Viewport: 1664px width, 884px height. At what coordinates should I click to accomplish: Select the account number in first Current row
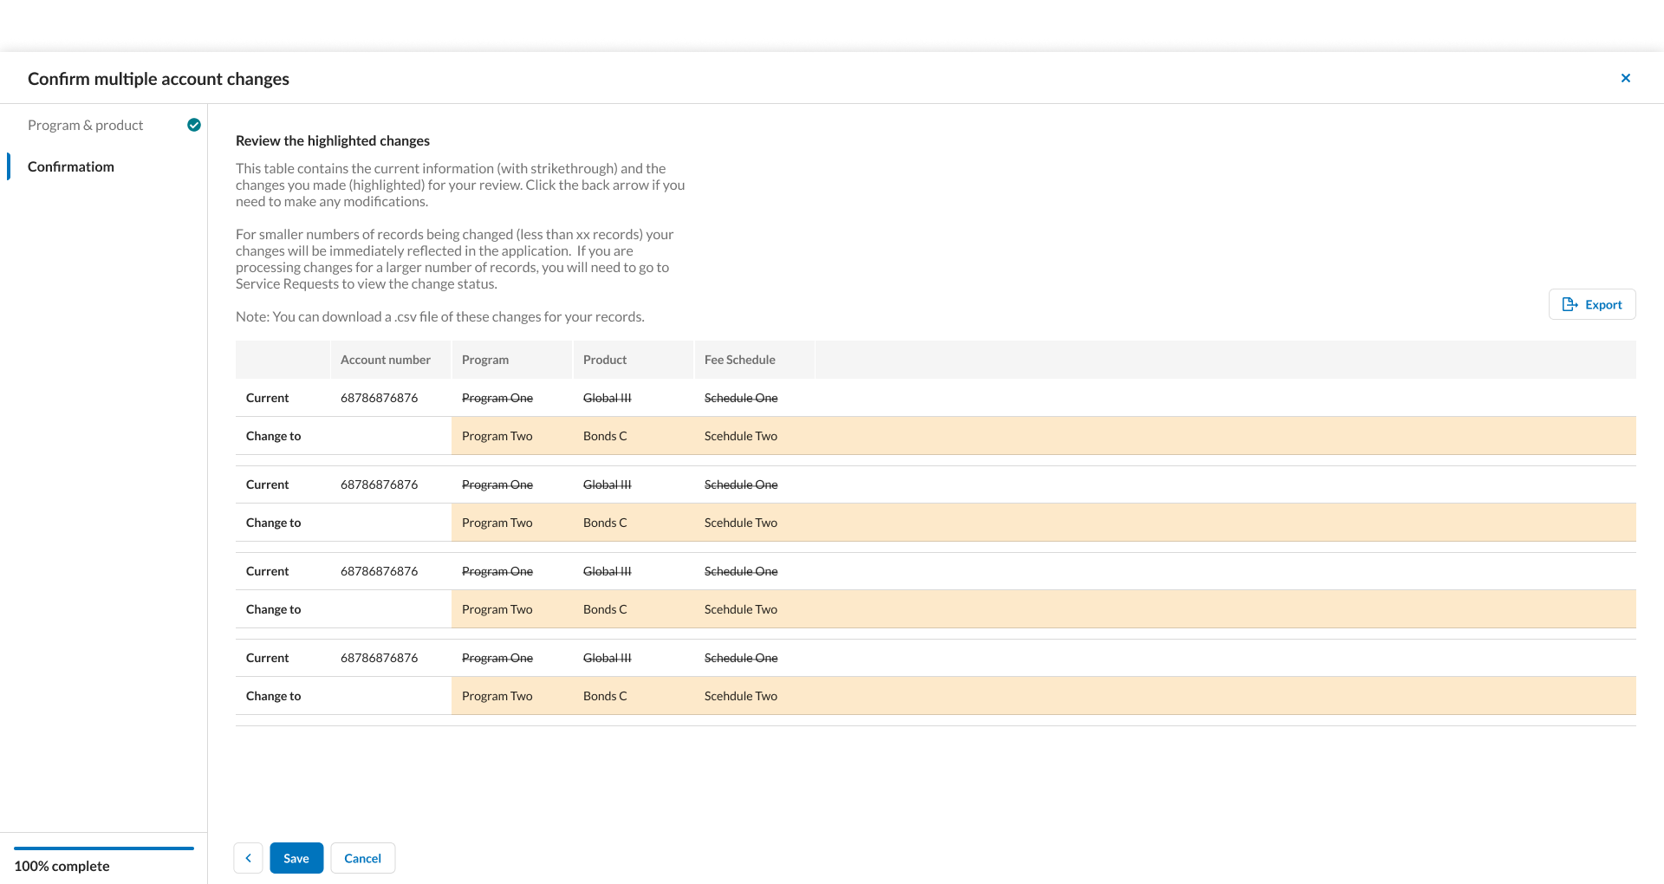pyautogui.click(x=379, y=398)
